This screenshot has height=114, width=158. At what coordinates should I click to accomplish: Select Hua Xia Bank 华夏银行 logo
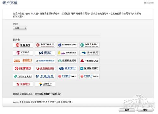coord(23,84)
